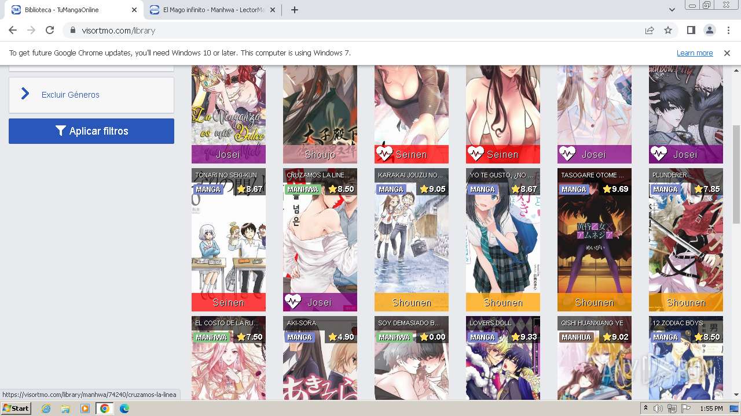Open the side panel icon
This screenshot has height=416, width=741.
pyautogui.click(x=691, y=31)
